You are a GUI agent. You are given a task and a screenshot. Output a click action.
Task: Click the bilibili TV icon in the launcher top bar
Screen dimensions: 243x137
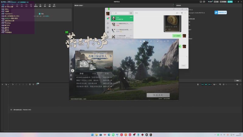tap(154, 41)
